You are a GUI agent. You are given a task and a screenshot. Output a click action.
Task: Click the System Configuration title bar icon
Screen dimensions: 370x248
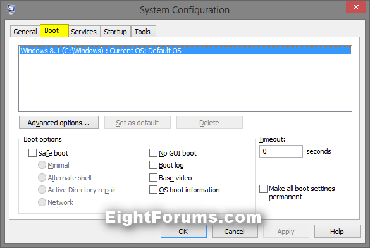pos(11,9)
